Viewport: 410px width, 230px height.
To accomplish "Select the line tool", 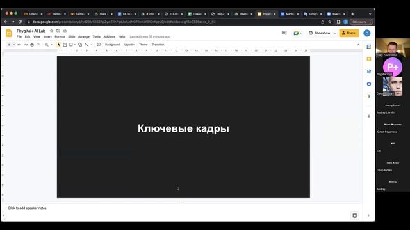I will 86,45.
